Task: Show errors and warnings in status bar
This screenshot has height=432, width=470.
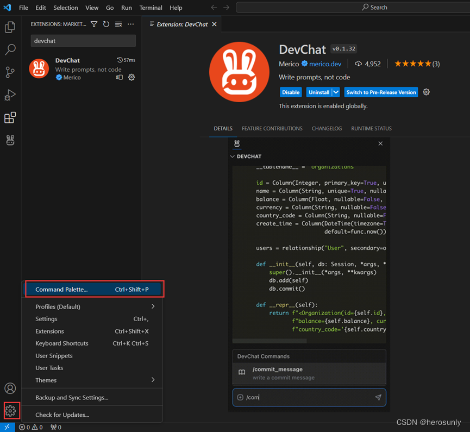Action: 30,427
